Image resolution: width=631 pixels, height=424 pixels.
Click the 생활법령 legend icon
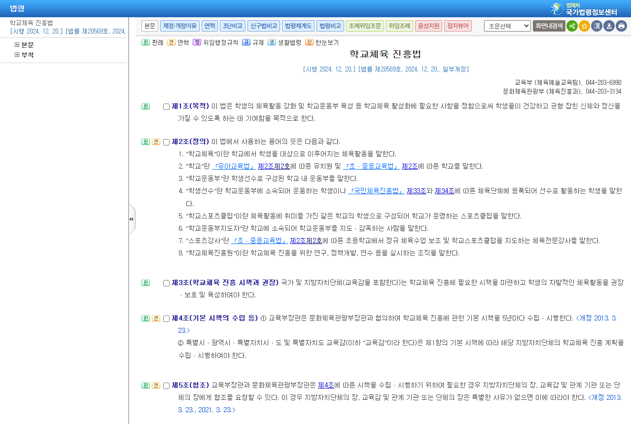[x=272, y=42]
